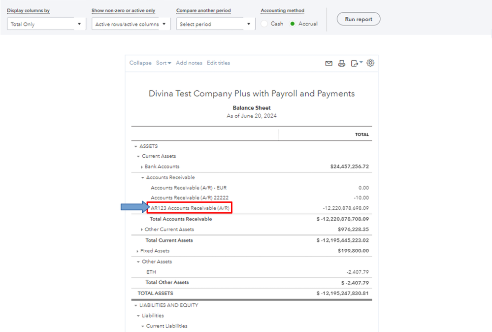Click the Add notes link
The height and width of the screenshot is (332, 492).
click(189, 63)
